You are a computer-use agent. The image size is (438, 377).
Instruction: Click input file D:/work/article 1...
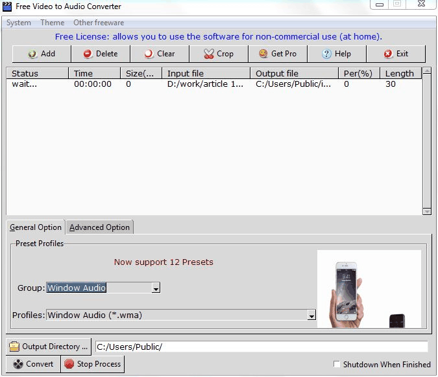(205, 84)
